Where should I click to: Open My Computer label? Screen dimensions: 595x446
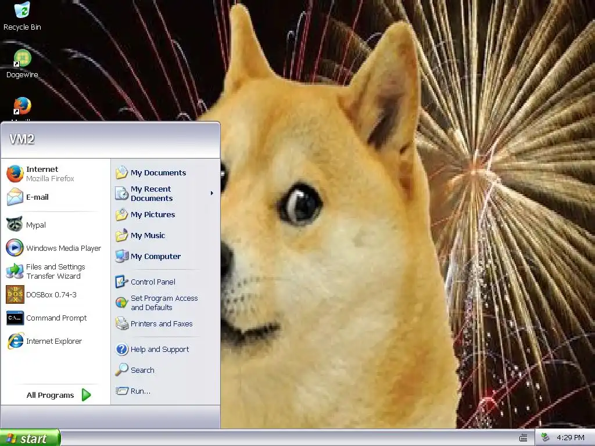point(156,256)
